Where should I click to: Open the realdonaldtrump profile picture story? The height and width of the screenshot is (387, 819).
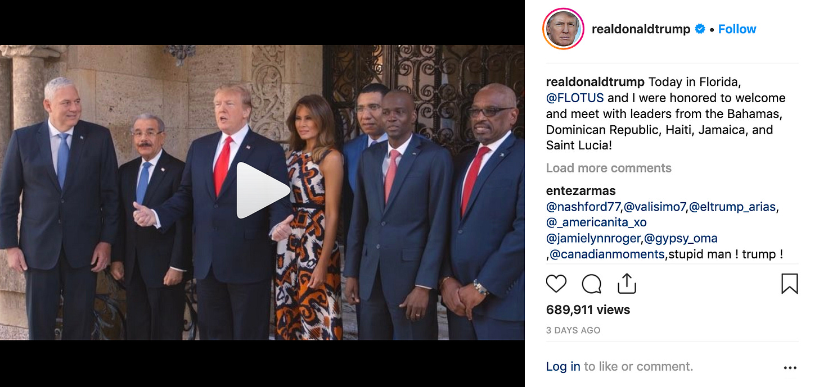click(563, 29)
